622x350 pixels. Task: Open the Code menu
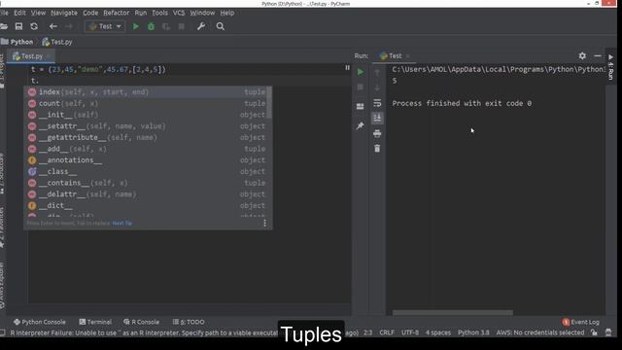90,13
